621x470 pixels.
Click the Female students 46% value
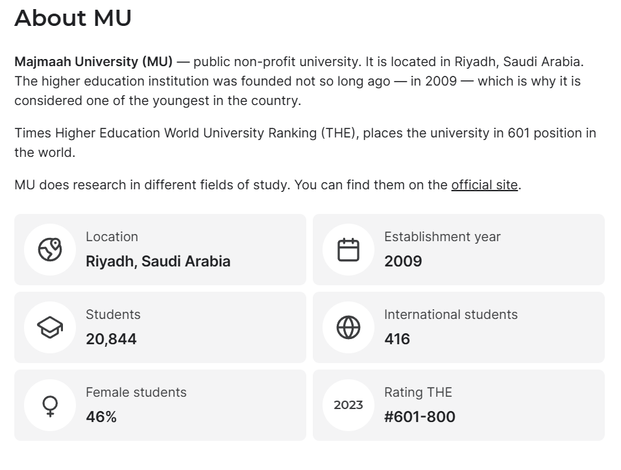click(x=101, y=417)
